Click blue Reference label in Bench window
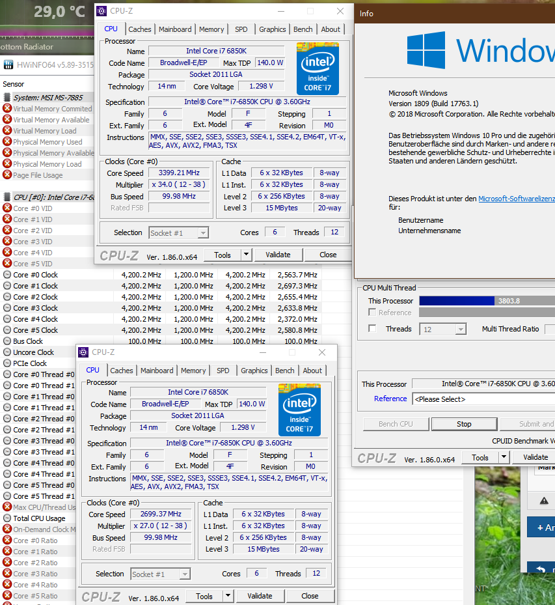Viewport: 555px width, 605px height. click(390, 399)
